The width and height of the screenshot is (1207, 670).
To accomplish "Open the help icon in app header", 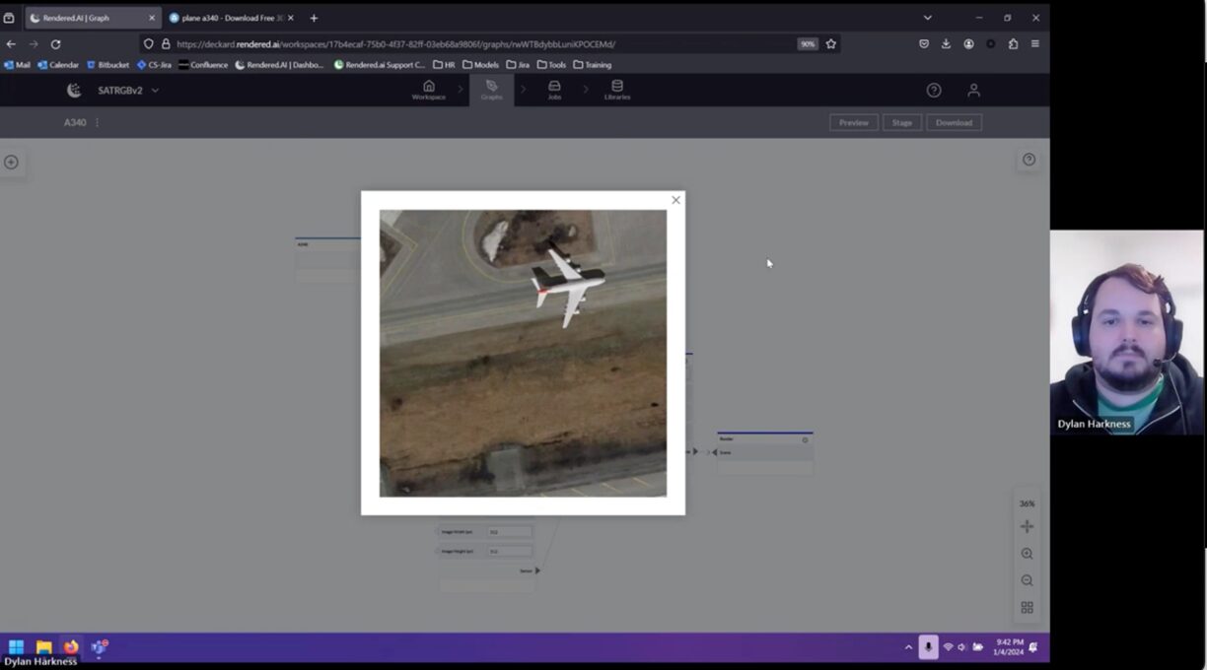I will (934, 90).
